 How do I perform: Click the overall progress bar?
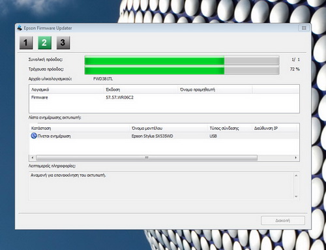(182, 60)
